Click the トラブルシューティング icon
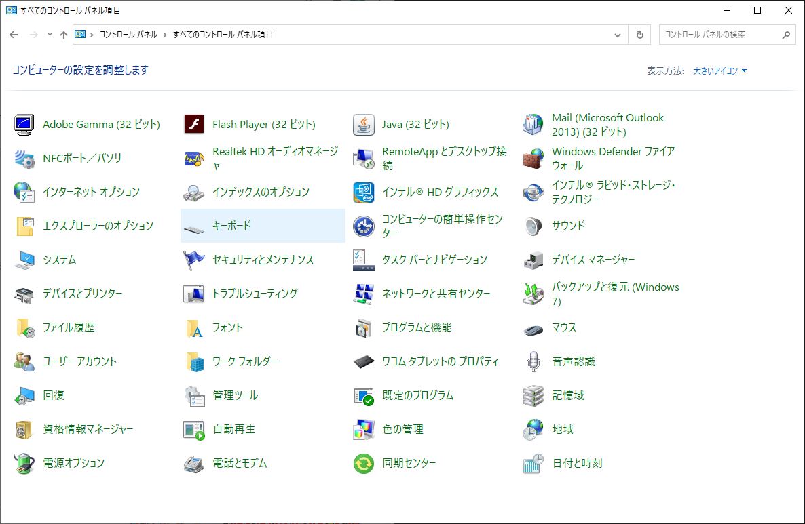 click(x=194, y=294)
